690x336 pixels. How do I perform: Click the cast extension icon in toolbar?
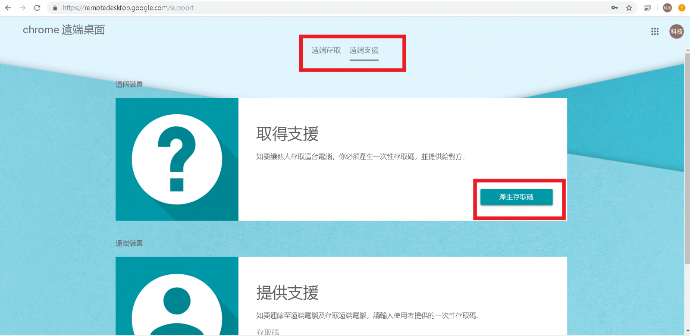647,8
